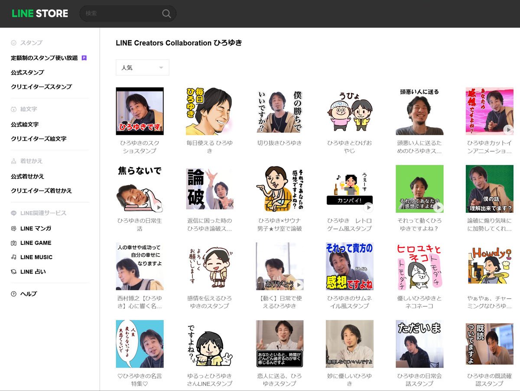The image size is (520, 391).
Task: Open the LINE 占い link
Action: [33, 272]
